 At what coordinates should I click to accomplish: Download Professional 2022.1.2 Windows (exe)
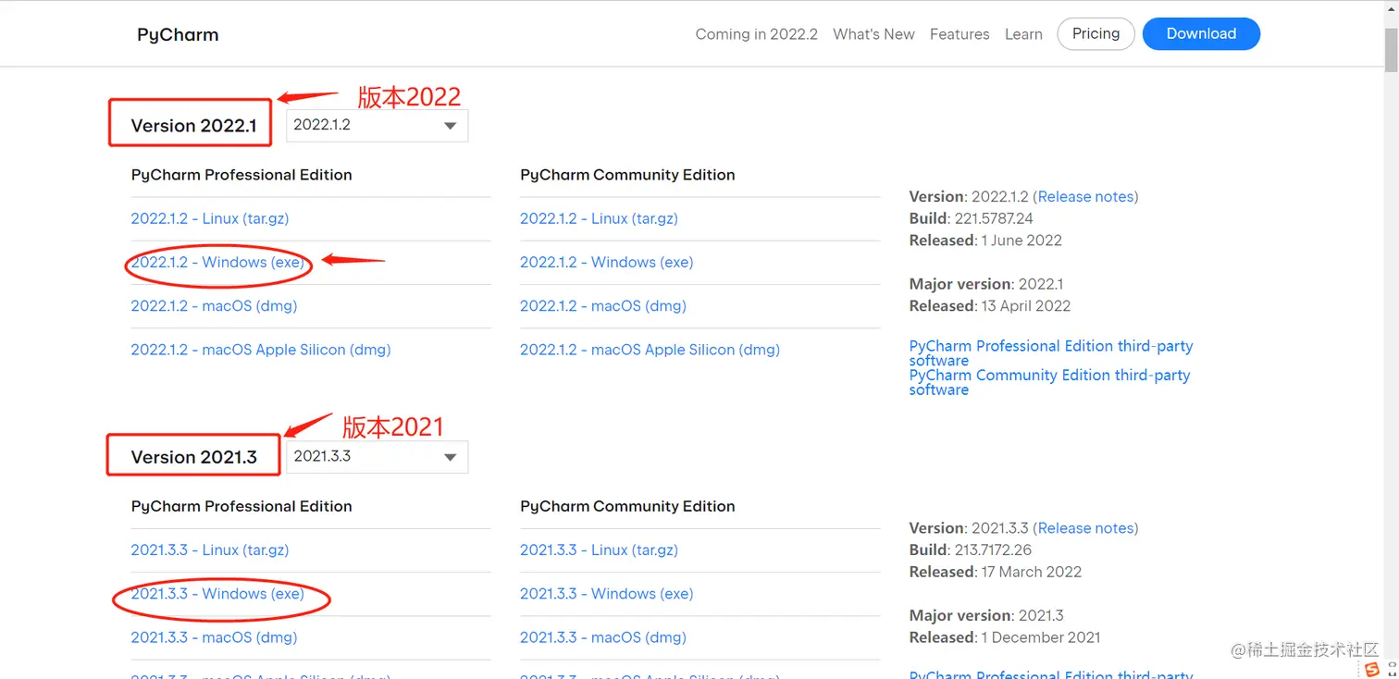217,263
